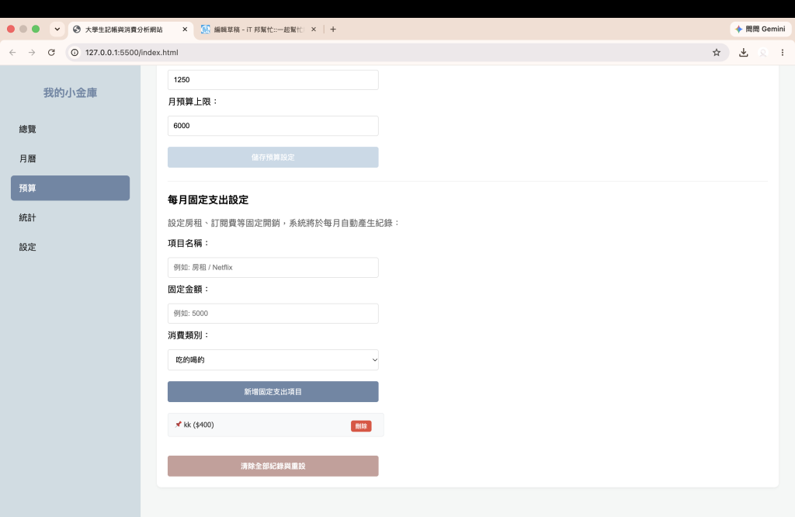Click the 我的小金庫 title

(70, 92)
